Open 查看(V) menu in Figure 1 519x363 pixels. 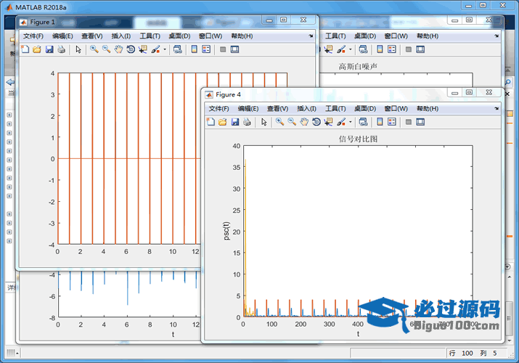(92, 36)
